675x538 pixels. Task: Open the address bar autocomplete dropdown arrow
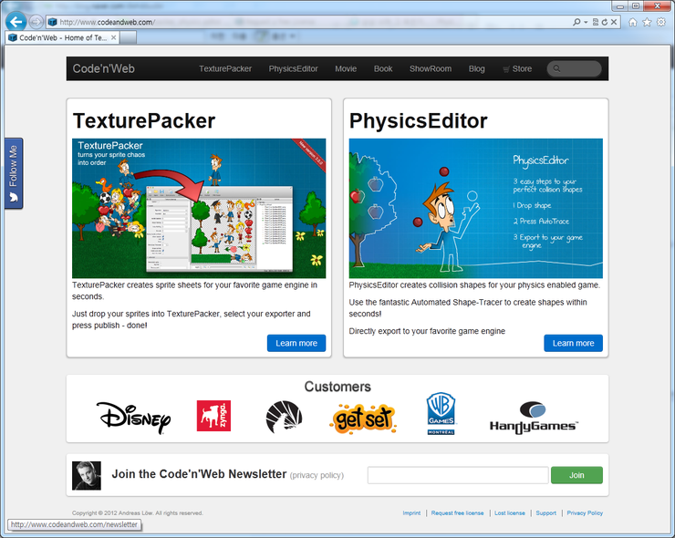click(586, 22)
